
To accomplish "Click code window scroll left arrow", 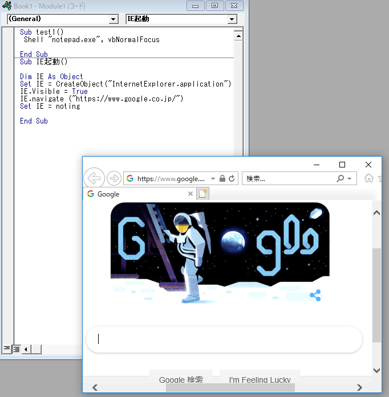I will [x=26, y=349].
